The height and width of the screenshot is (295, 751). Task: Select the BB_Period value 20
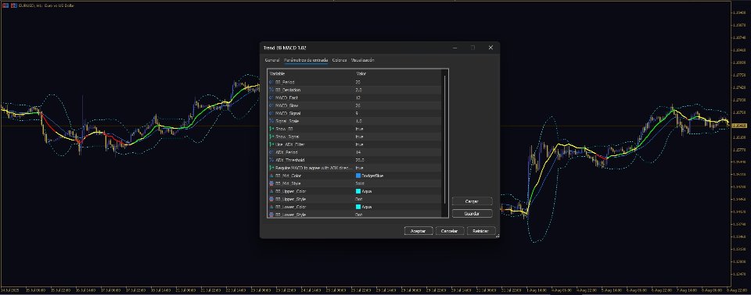[x=358, y=82]
